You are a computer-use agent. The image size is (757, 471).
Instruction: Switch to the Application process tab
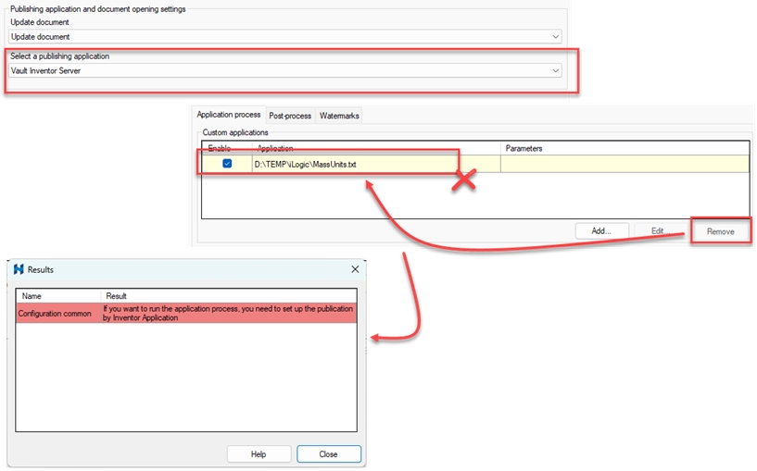(229, 116)
